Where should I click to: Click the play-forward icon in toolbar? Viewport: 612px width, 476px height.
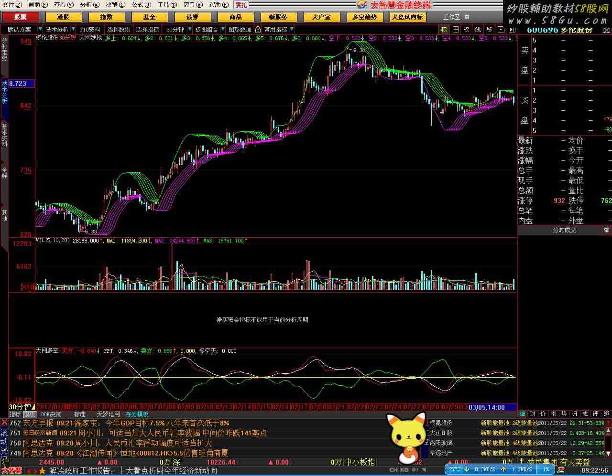tap(512, 30)
